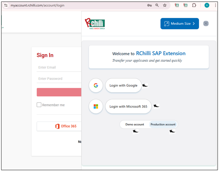The height and width of the screenshot is (171, 219).
Task: Click Login with Google
Action: tap(123, 85)
